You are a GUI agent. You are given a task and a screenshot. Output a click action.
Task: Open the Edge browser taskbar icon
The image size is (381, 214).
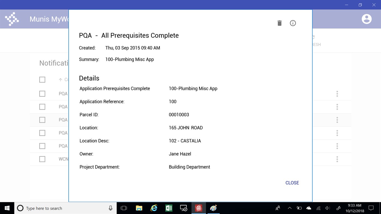[154, 208]
